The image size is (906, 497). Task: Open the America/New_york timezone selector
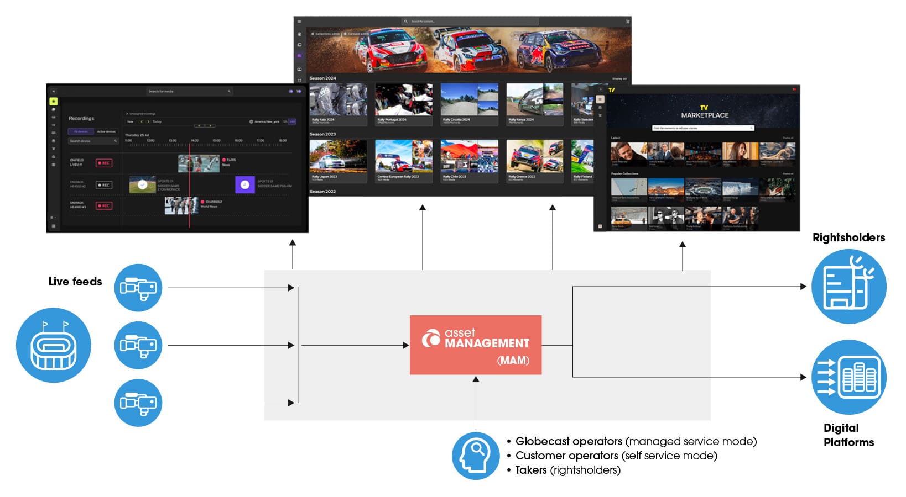264,121
